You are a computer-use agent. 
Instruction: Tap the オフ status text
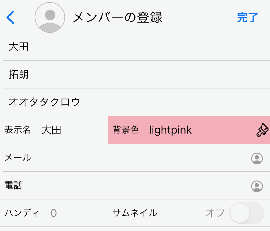tap(215, 213)
